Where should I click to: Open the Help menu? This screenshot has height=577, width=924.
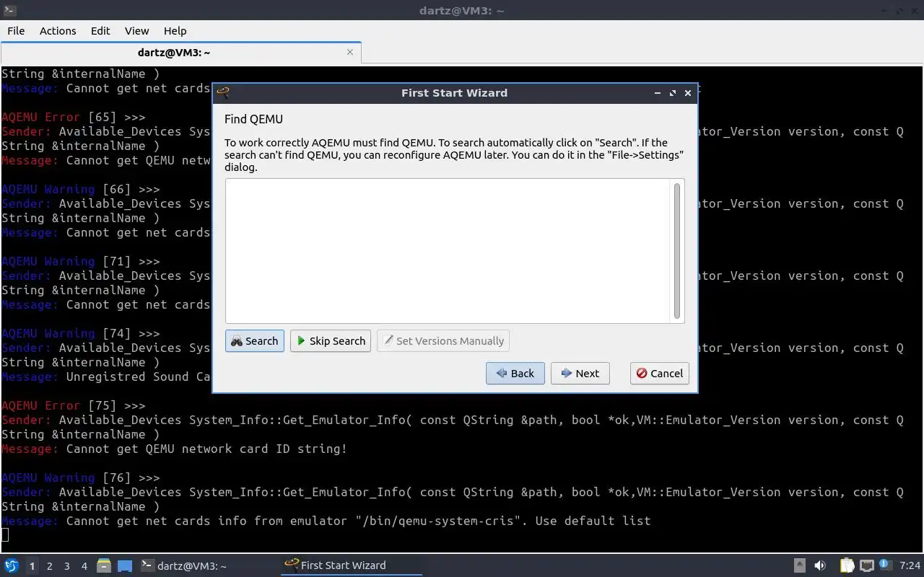[175, 31]
